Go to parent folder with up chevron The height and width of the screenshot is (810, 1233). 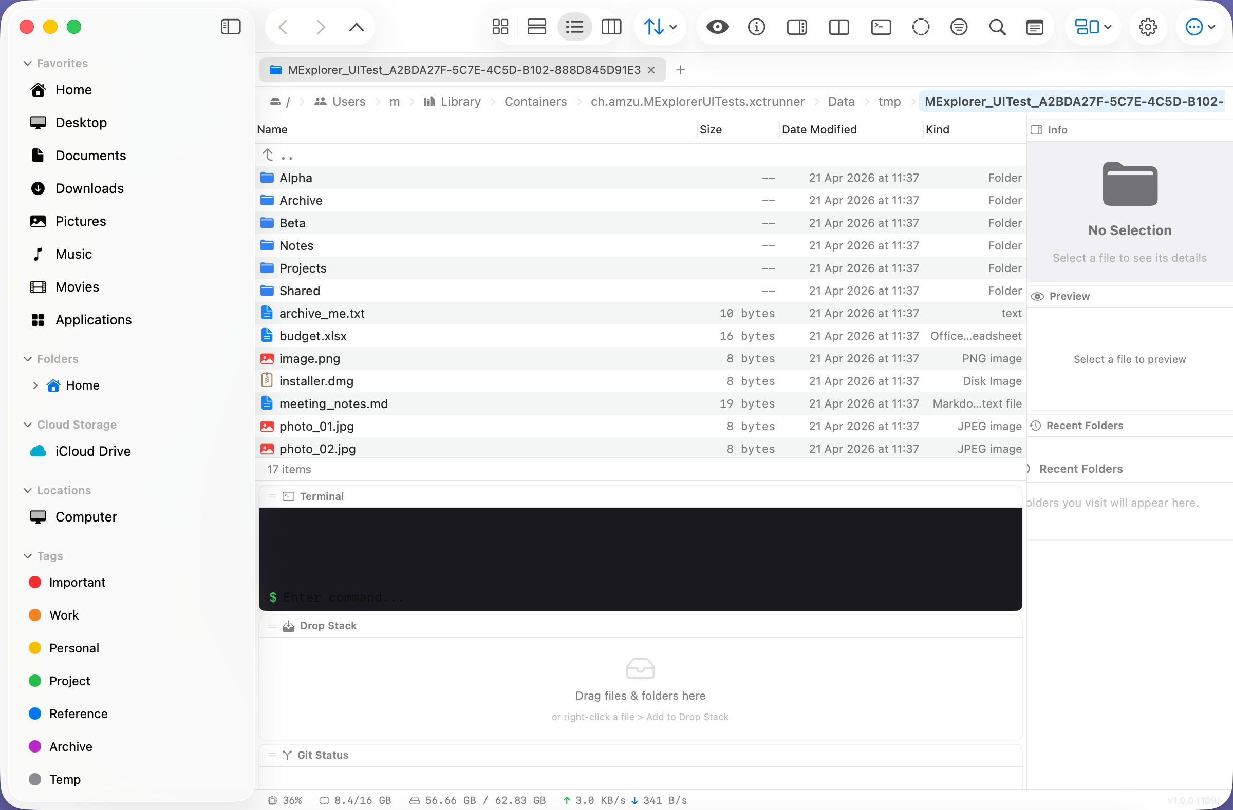coord(357,27)
